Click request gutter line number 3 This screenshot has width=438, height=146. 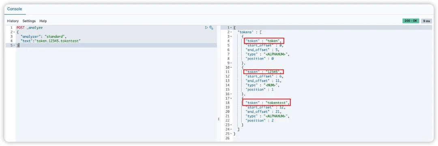tap(11, 36)
